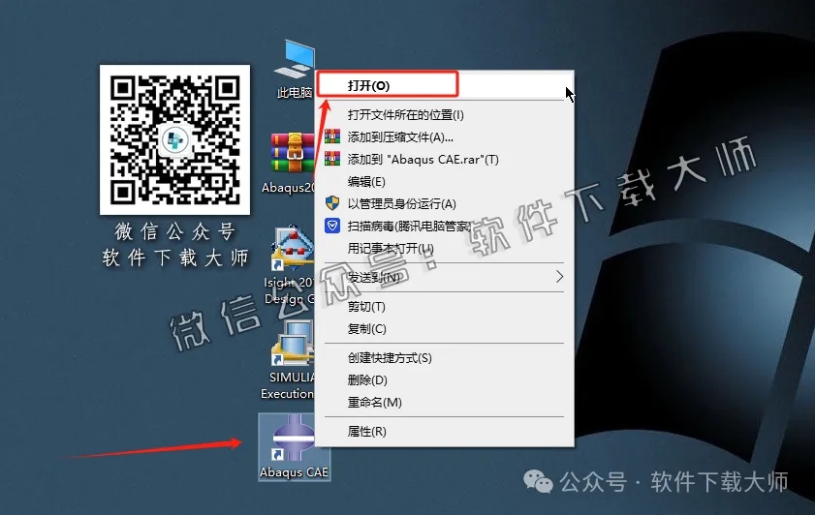This screenshot has width=815, height=515.
Task: Choose 剪切(T) from the menu
Action: (445, 307)
